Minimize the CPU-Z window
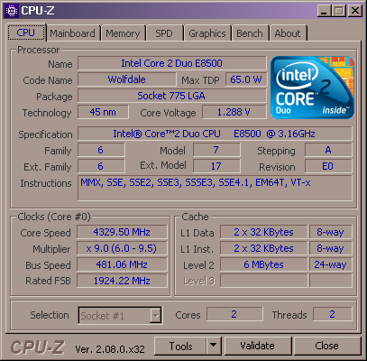367x361 pixels. click(324, 11)
